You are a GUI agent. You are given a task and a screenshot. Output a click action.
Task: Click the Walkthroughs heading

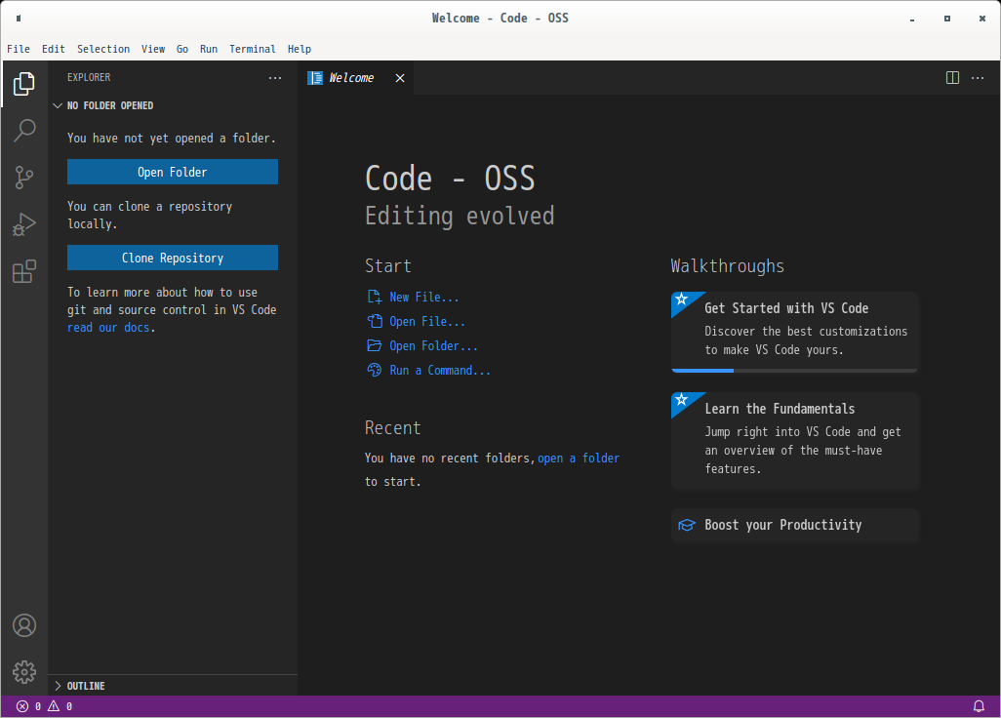(x=727, y=266)
